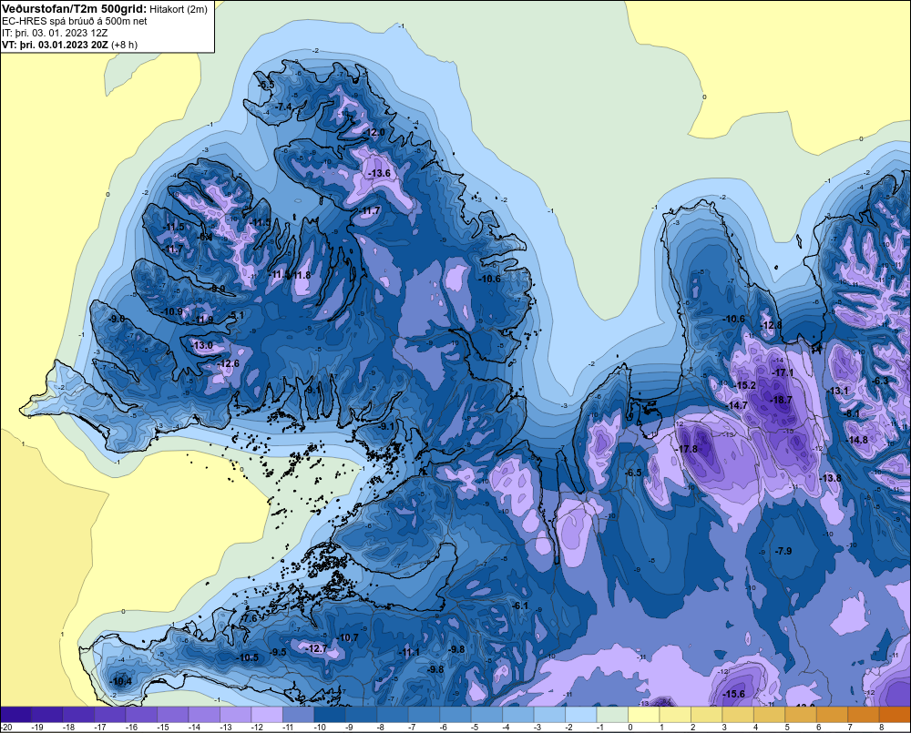This screenshot has width=911, height=733.
Task: Click the -13.6 temperature label
Action: 379,173
